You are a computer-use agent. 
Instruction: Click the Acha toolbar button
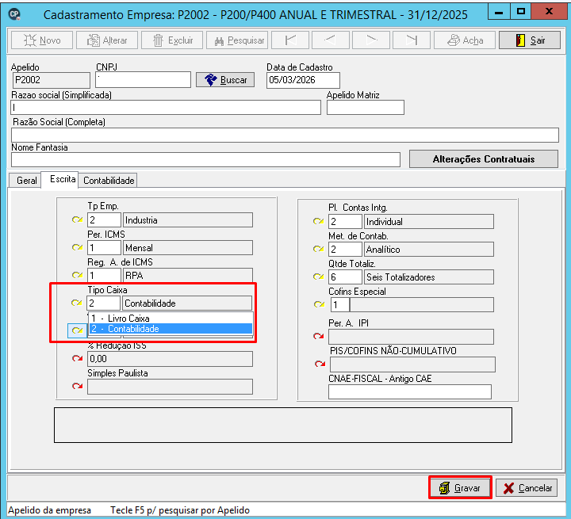click(465, 40)
